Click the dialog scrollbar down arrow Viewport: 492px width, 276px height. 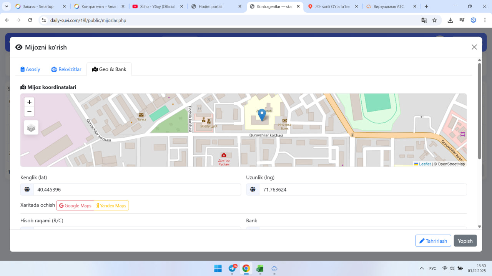click(x=479, y=227)
